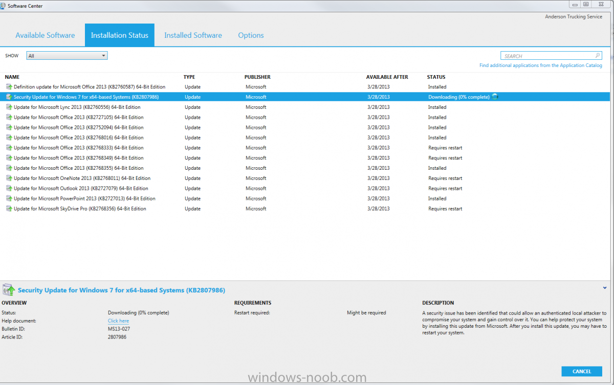
Task: Click Anderson Trucking Service organization name
Action: [x=574, y=17]
